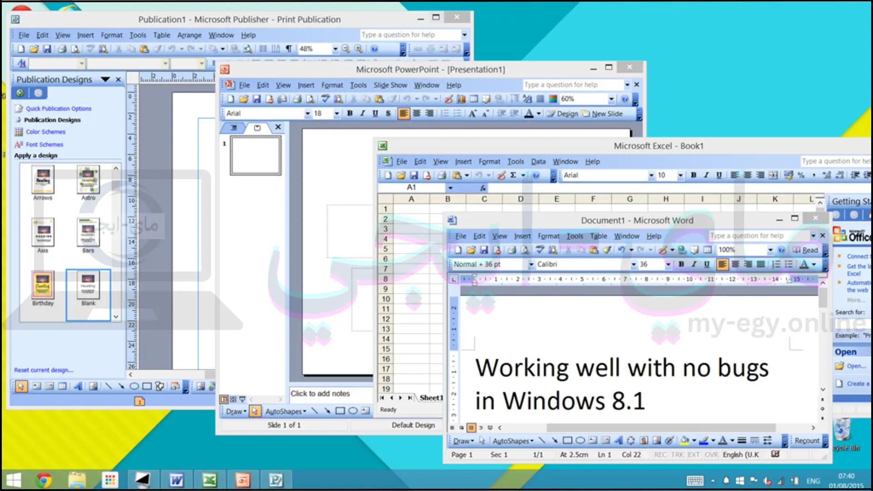Select the Slide Show menu in PowerPoint

tap(390, 85)
